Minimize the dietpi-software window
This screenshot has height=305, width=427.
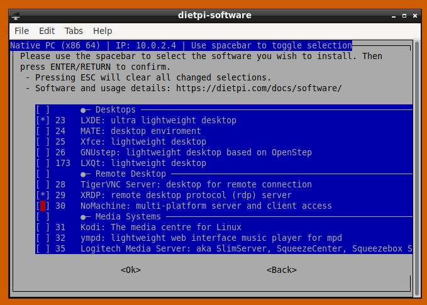pos(394,16)
